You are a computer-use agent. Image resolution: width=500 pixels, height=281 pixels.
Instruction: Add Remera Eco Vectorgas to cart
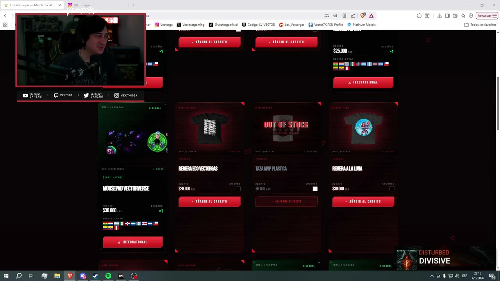[x=209, y=201]
